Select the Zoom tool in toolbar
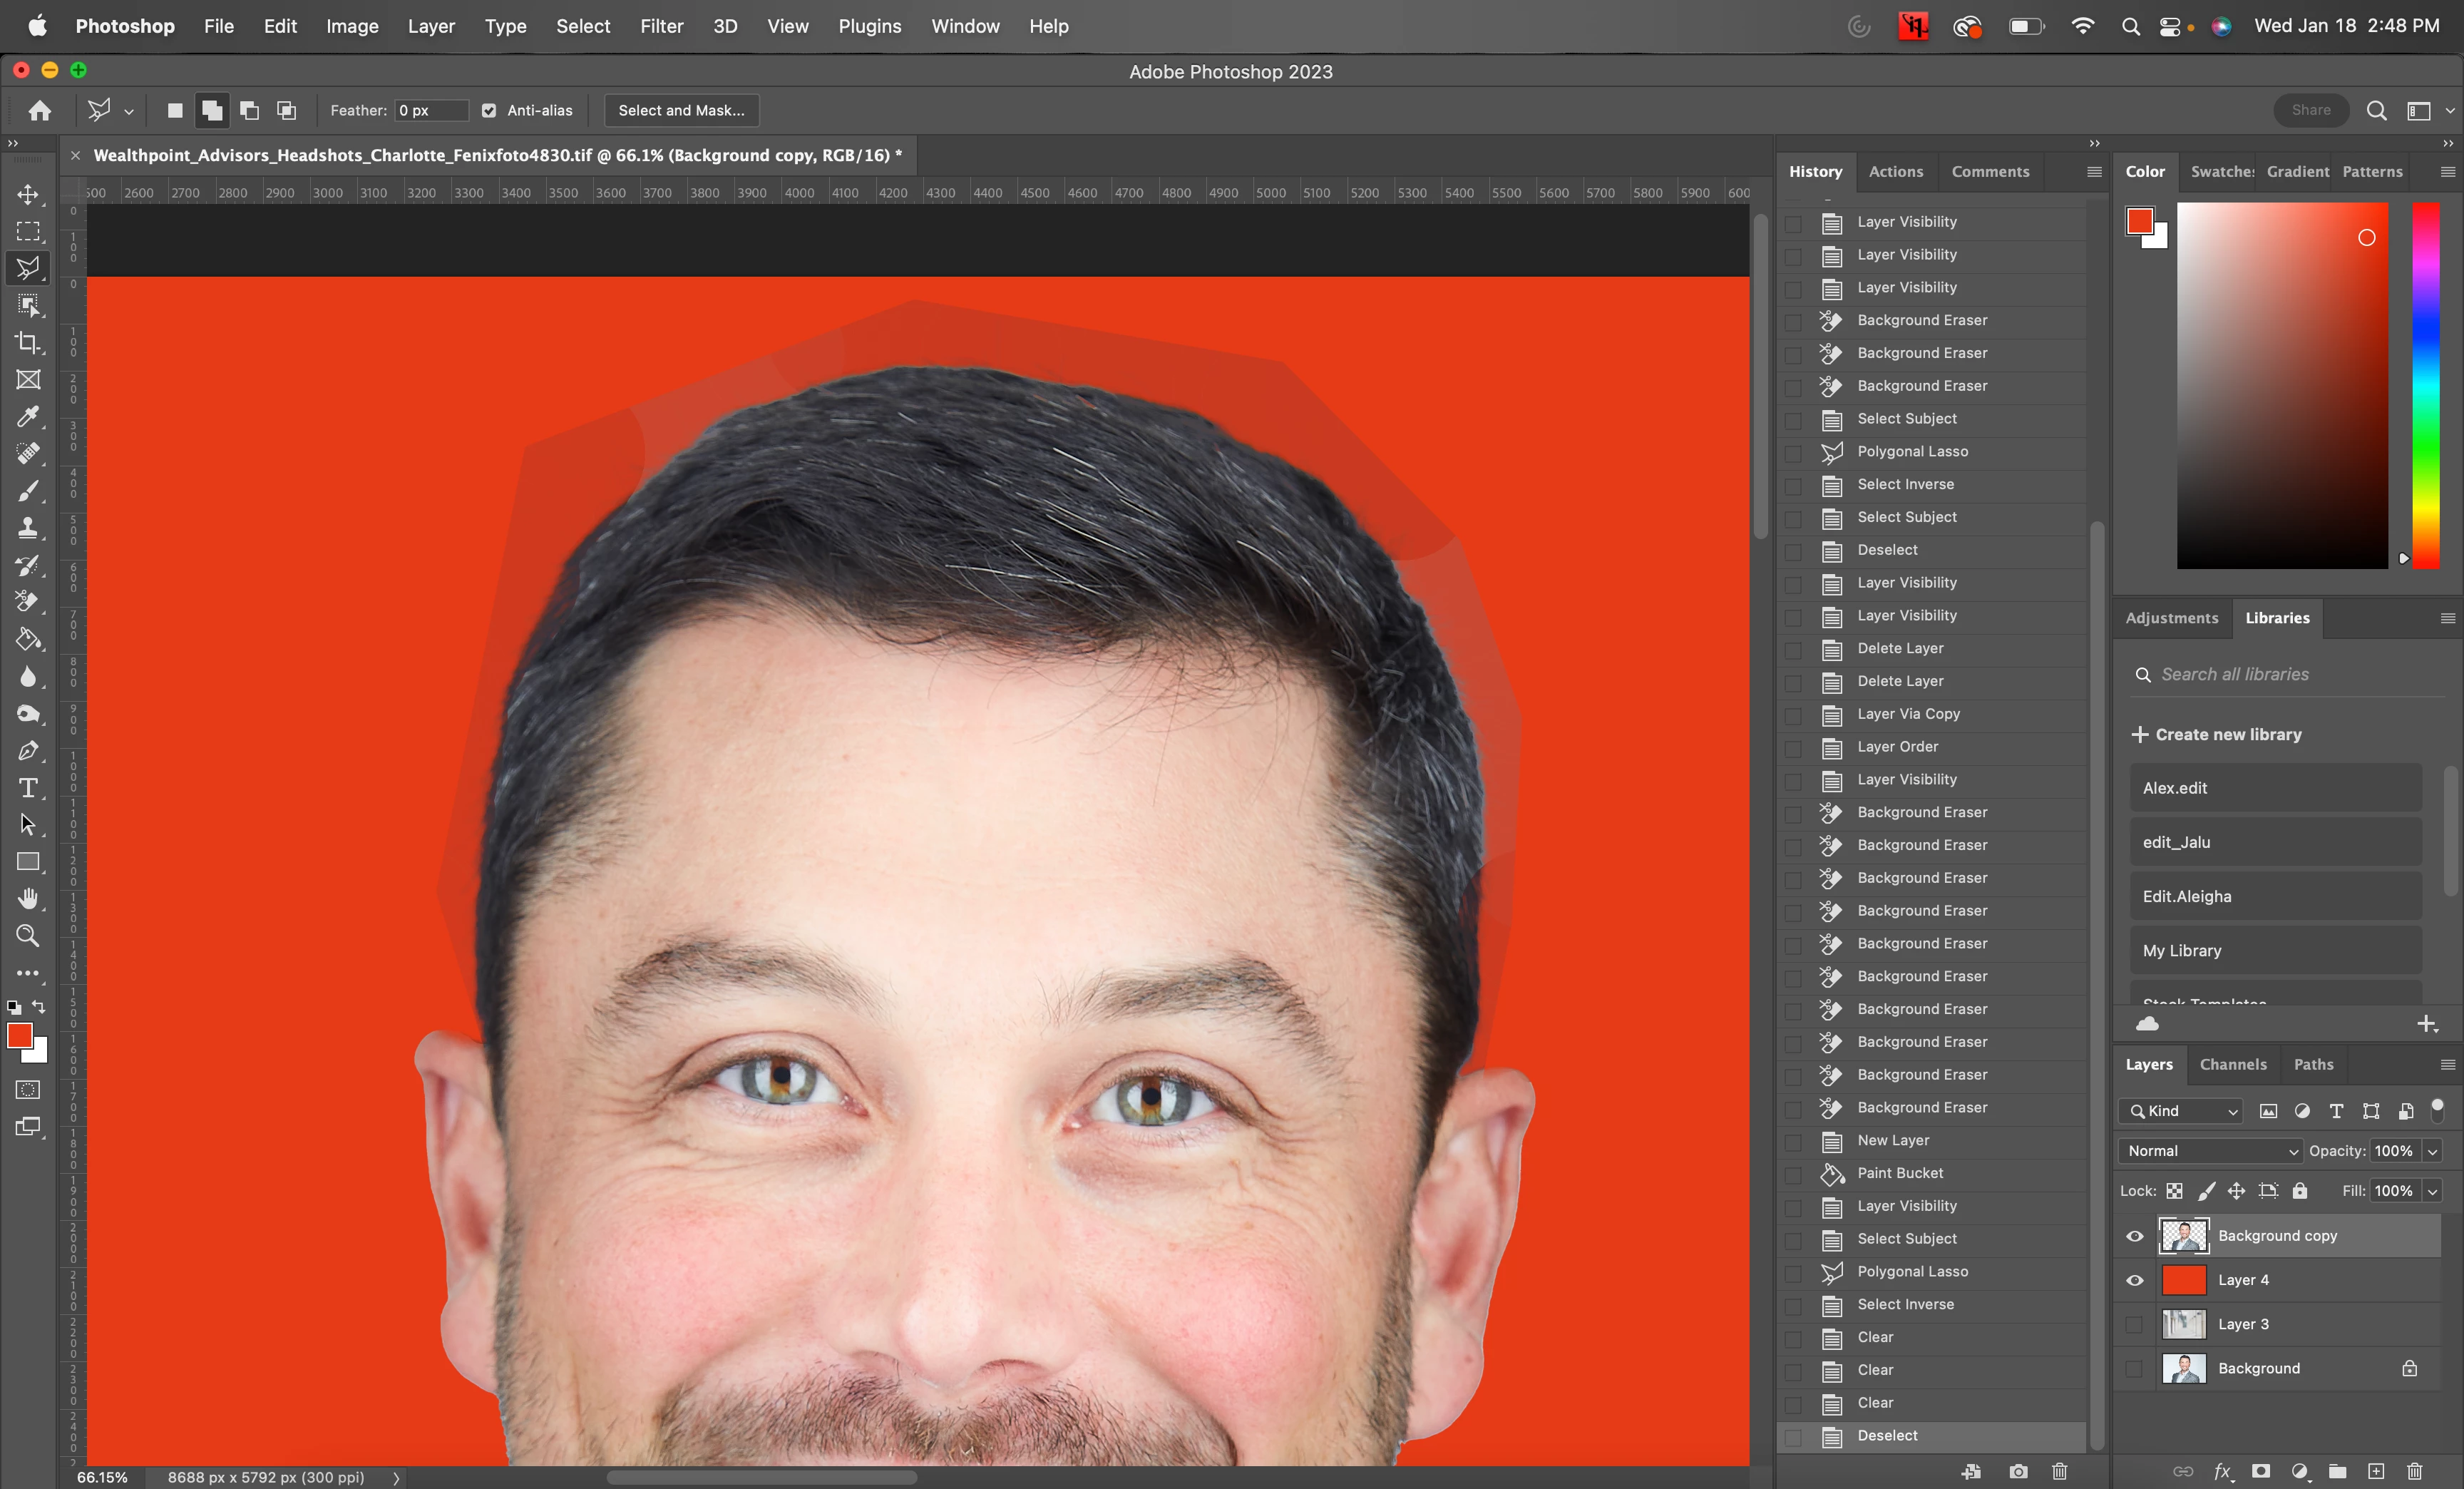The image size is (2464, 1489). coord(28,936)
